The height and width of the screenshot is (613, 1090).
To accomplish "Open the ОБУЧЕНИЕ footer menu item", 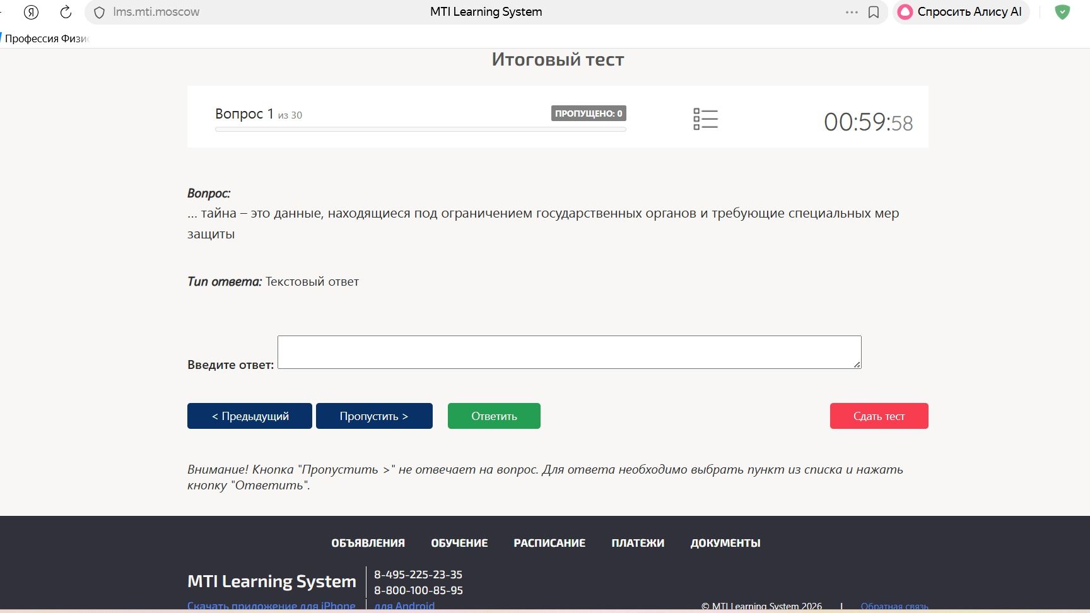I will tap(459, 543).
